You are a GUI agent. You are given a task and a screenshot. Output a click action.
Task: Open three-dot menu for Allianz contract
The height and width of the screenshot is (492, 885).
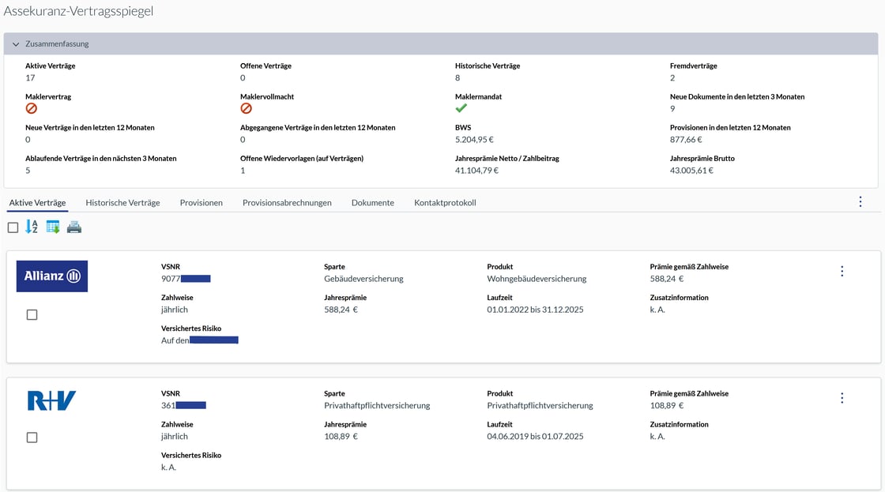(842, 272)
